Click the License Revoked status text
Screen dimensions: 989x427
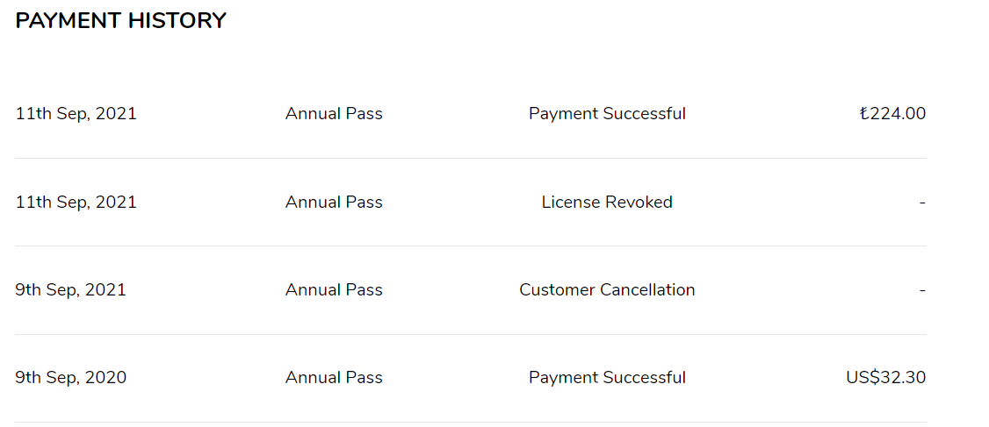pyautogui.click(x=607, y=203)
